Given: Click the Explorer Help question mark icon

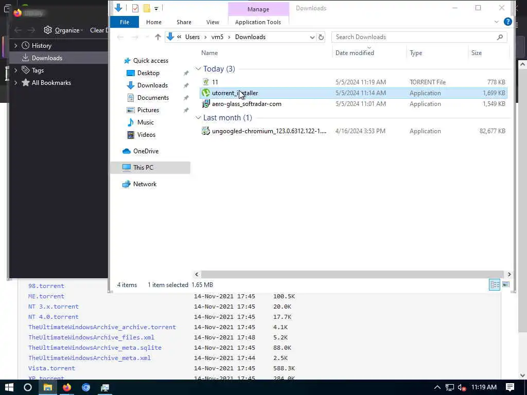Looking at the screenshot, I should point(508,22).
